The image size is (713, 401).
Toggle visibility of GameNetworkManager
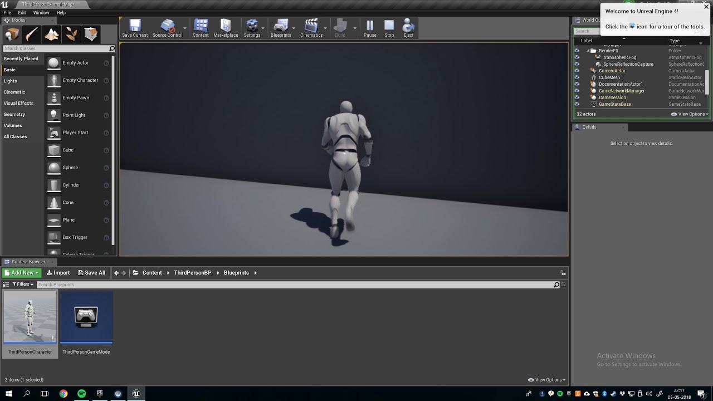coord(577,91)
